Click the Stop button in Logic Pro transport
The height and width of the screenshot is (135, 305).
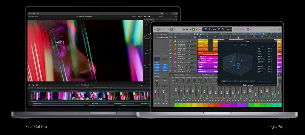click(190, 30)
